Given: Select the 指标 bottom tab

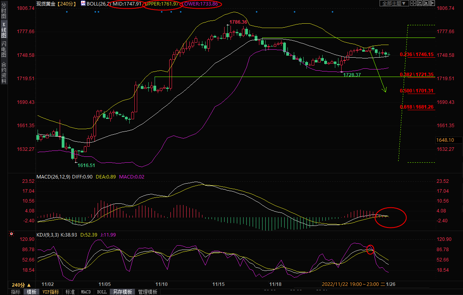Looking at the screenshot, I should pyautogui.click(x=16, y=292).
